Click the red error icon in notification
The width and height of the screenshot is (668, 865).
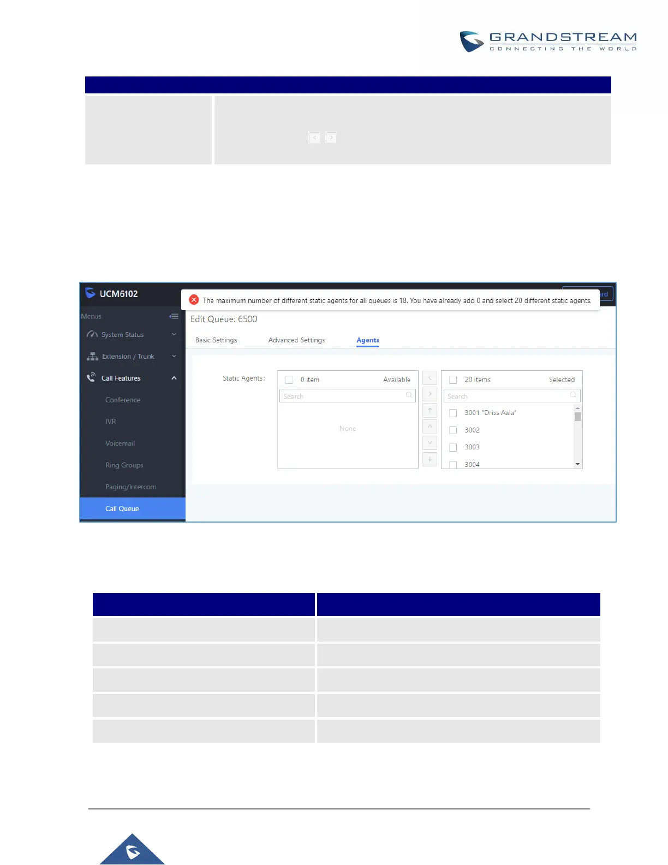194,300
